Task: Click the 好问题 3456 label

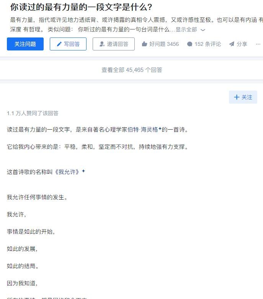Action: tap(164, 44)
